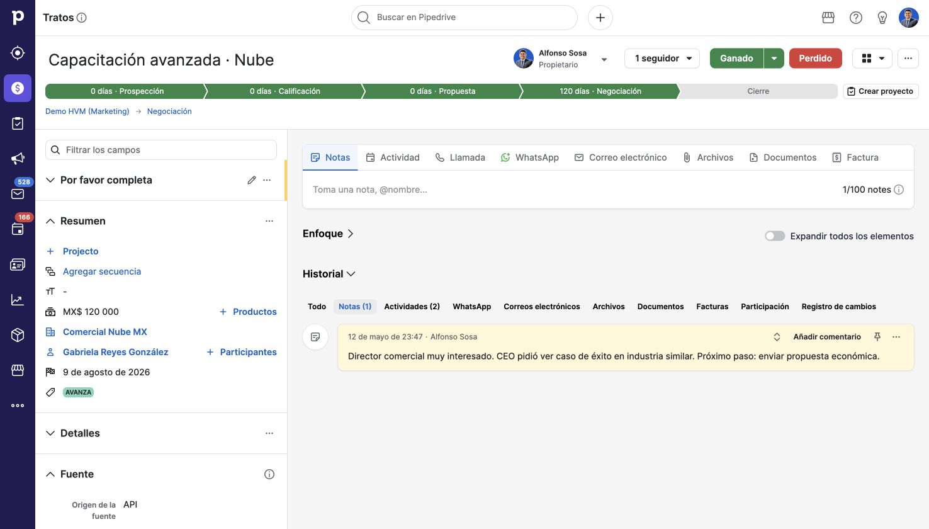This screenshot has width=929, height=529.
Task: Edit Por favor completa section pencil
Action: (x=252, y=180)
